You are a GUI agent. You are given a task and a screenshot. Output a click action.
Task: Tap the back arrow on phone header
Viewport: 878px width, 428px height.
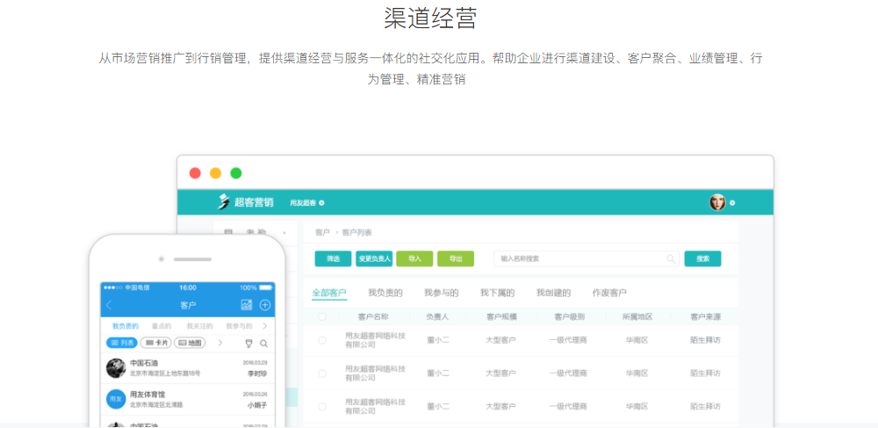tap(109, 305)
